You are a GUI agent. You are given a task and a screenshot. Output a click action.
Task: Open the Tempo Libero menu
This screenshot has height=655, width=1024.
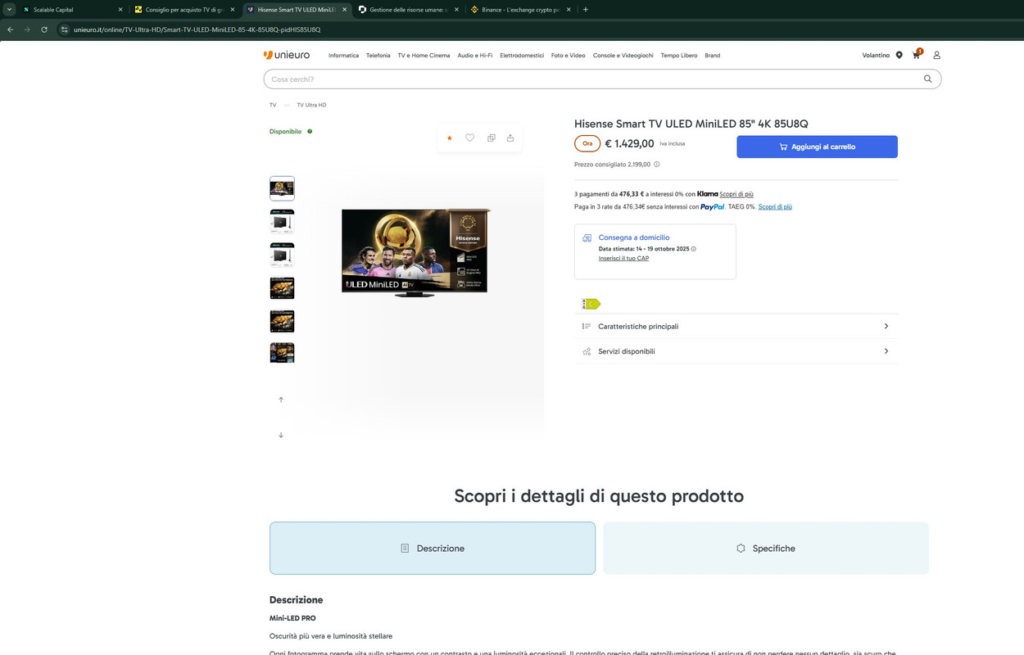(x=678, y=56)
